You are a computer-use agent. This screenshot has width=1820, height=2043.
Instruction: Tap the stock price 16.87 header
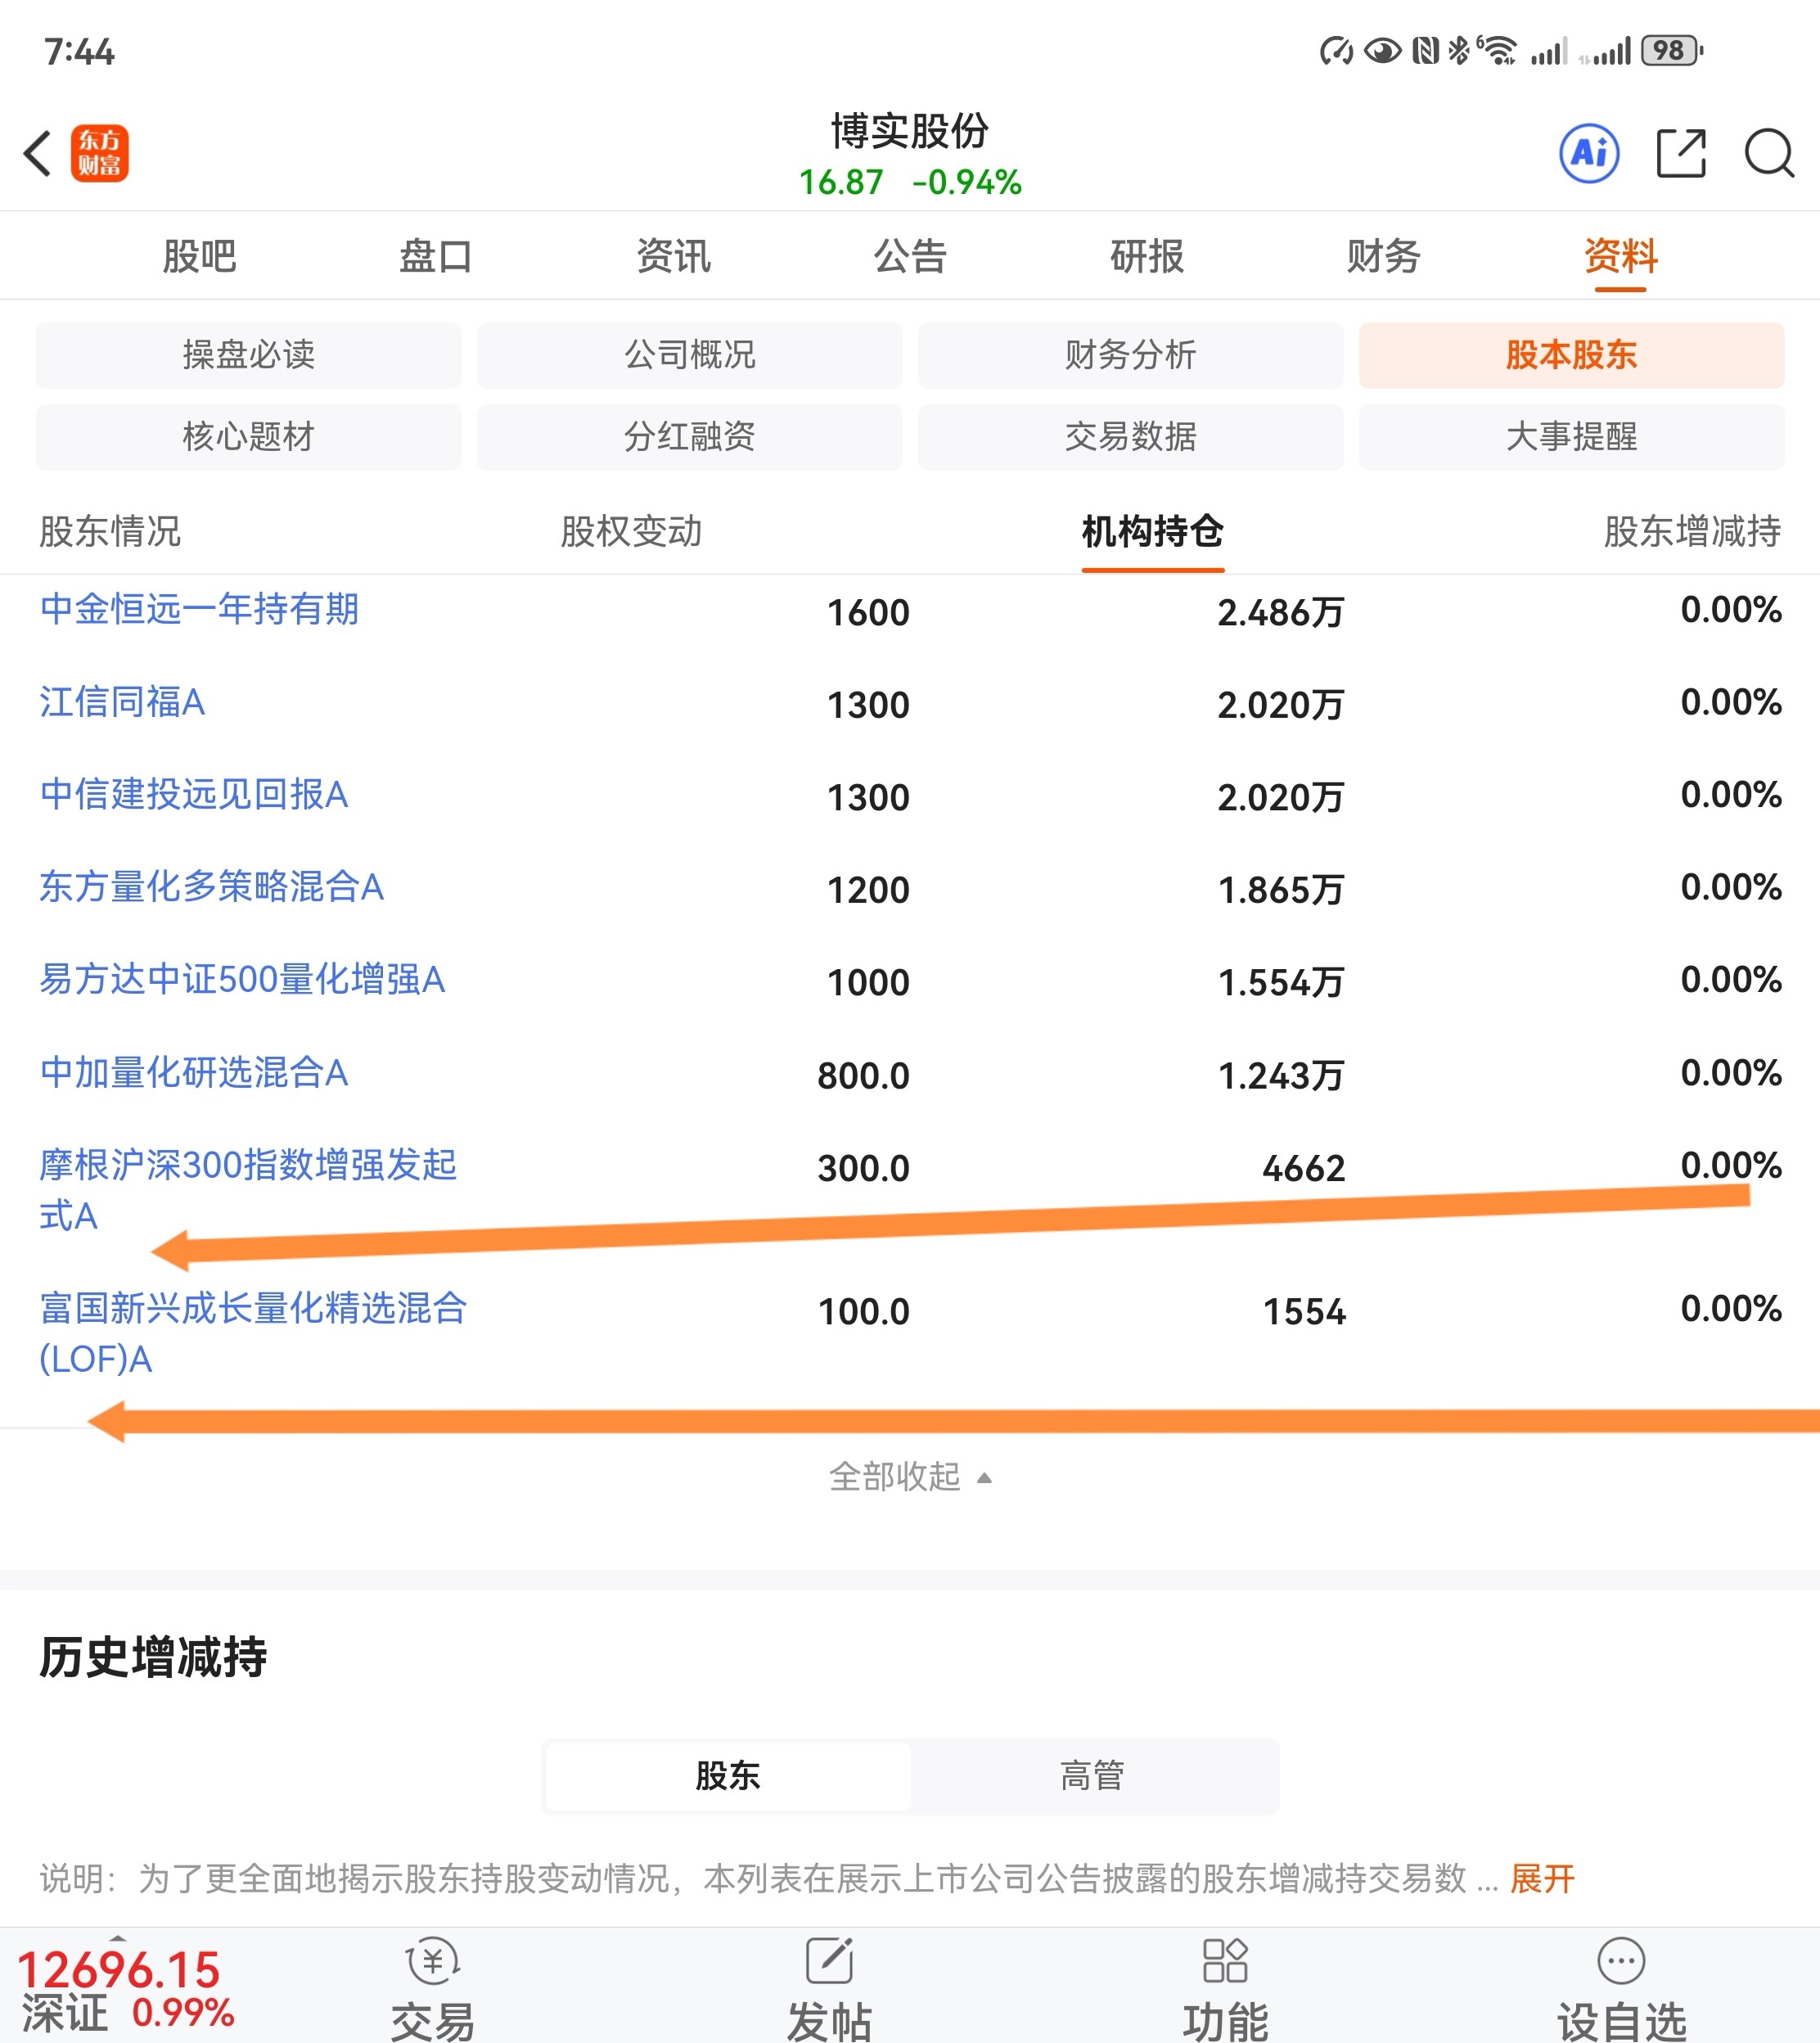(840, 182)
